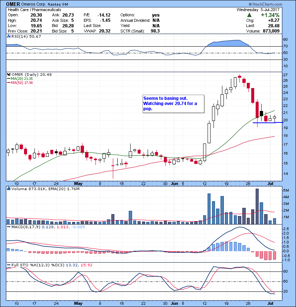Screen dimensions: 296x307
Task: Click the Ask value 20.73
Action: [68, 15]
